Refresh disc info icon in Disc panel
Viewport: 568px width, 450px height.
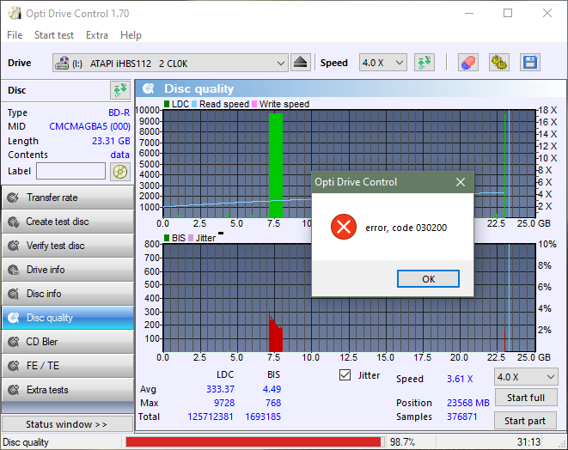click(x=120, y=90)
